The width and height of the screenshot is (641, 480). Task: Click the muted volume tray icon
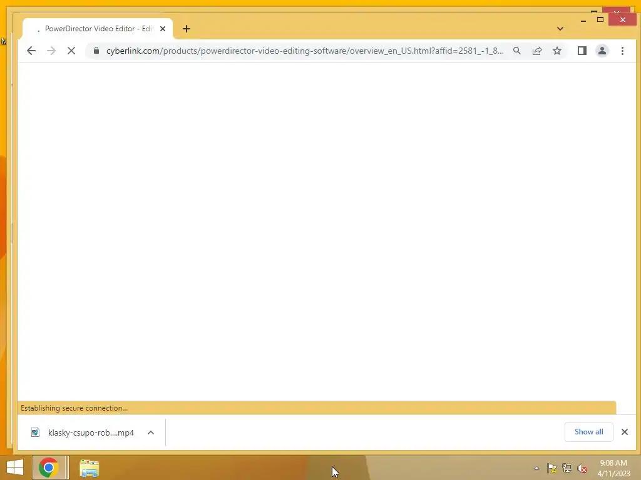click(582, 469)
